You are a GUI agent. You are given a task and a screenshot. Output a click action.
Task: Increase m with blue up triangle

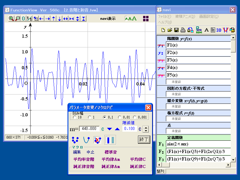pos(117,129)
